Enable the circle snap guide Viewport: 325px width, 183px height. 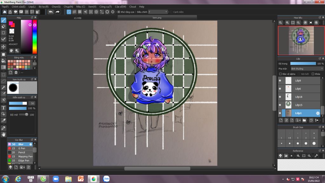point(96,12)
